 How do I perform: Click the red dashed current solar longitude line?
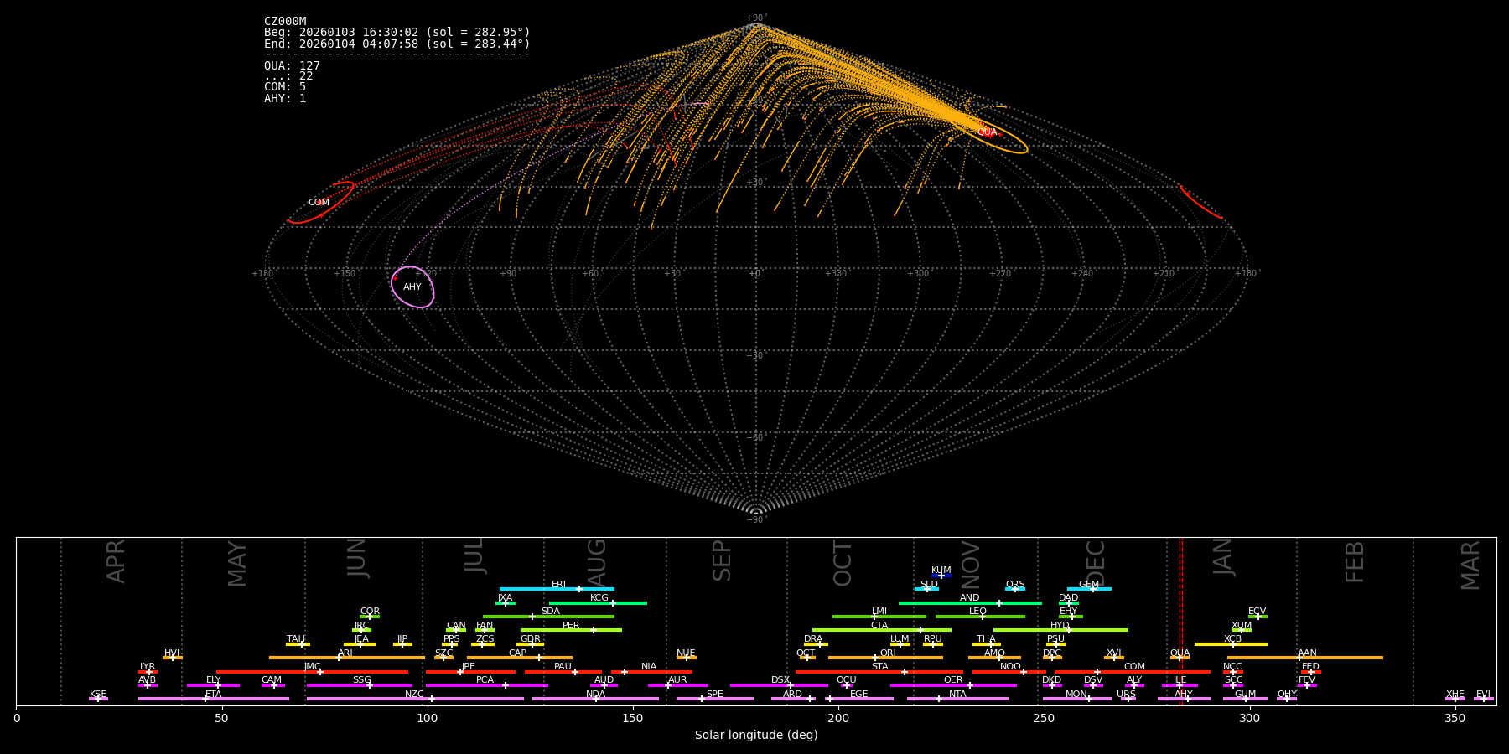click(1181, 620)
